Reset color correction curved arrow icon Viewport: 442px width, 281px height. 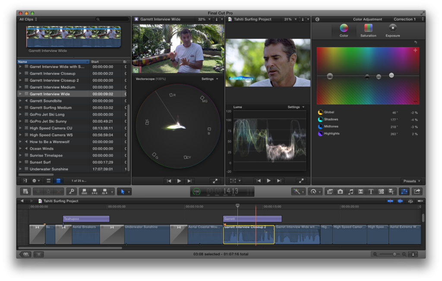point(416,42)
